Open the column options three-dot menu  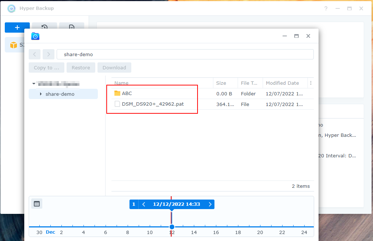pos(311,83)
